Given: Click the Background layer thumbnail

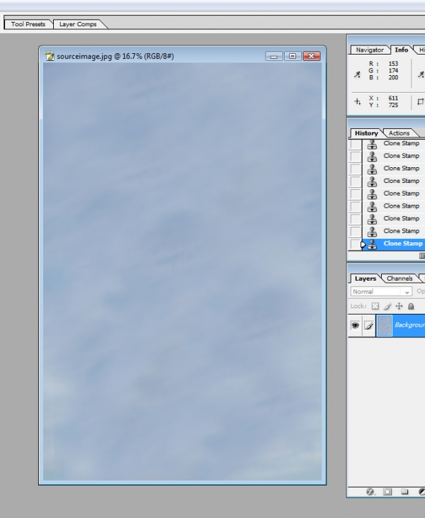Looking at the screenshot, I should pyautogui.click(x=385, y=326).
